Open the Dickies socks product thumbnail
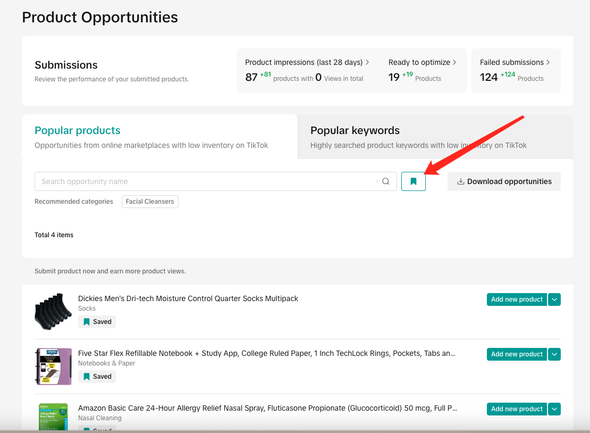 (x=53, y=311)
